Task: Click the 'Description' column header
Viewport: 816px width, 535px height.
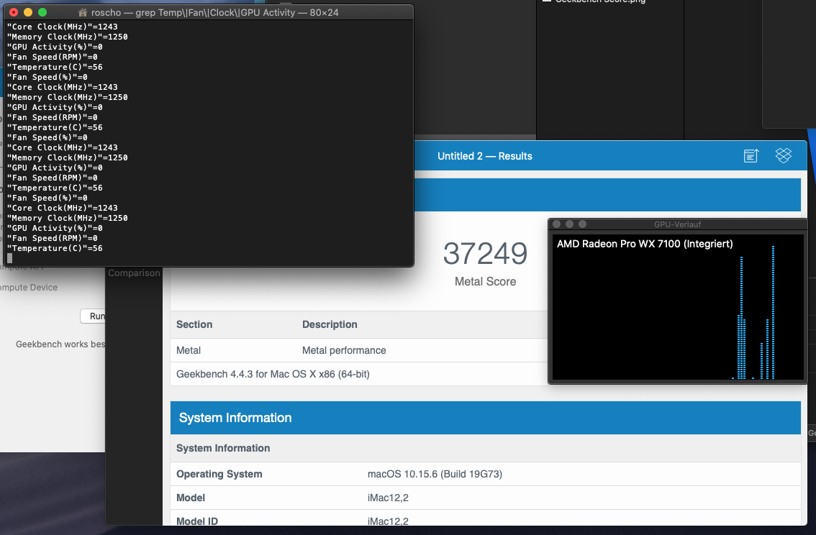Action: click(x=330, y=324)
